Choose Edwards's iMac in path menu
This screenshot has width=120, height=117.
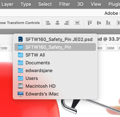tap(55, 94)
